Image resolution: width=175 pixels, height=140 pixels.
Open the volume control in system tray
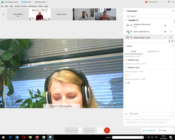point(152,137)
